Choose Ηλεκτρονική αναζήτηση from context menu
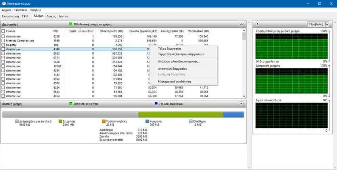Viewport: 337px width, 170px height. [x=174, y=81]
